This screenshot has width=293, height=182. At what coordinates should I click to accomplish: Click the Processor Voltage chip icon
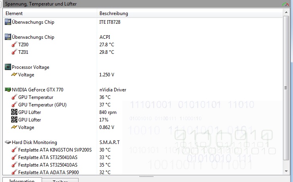8,67
